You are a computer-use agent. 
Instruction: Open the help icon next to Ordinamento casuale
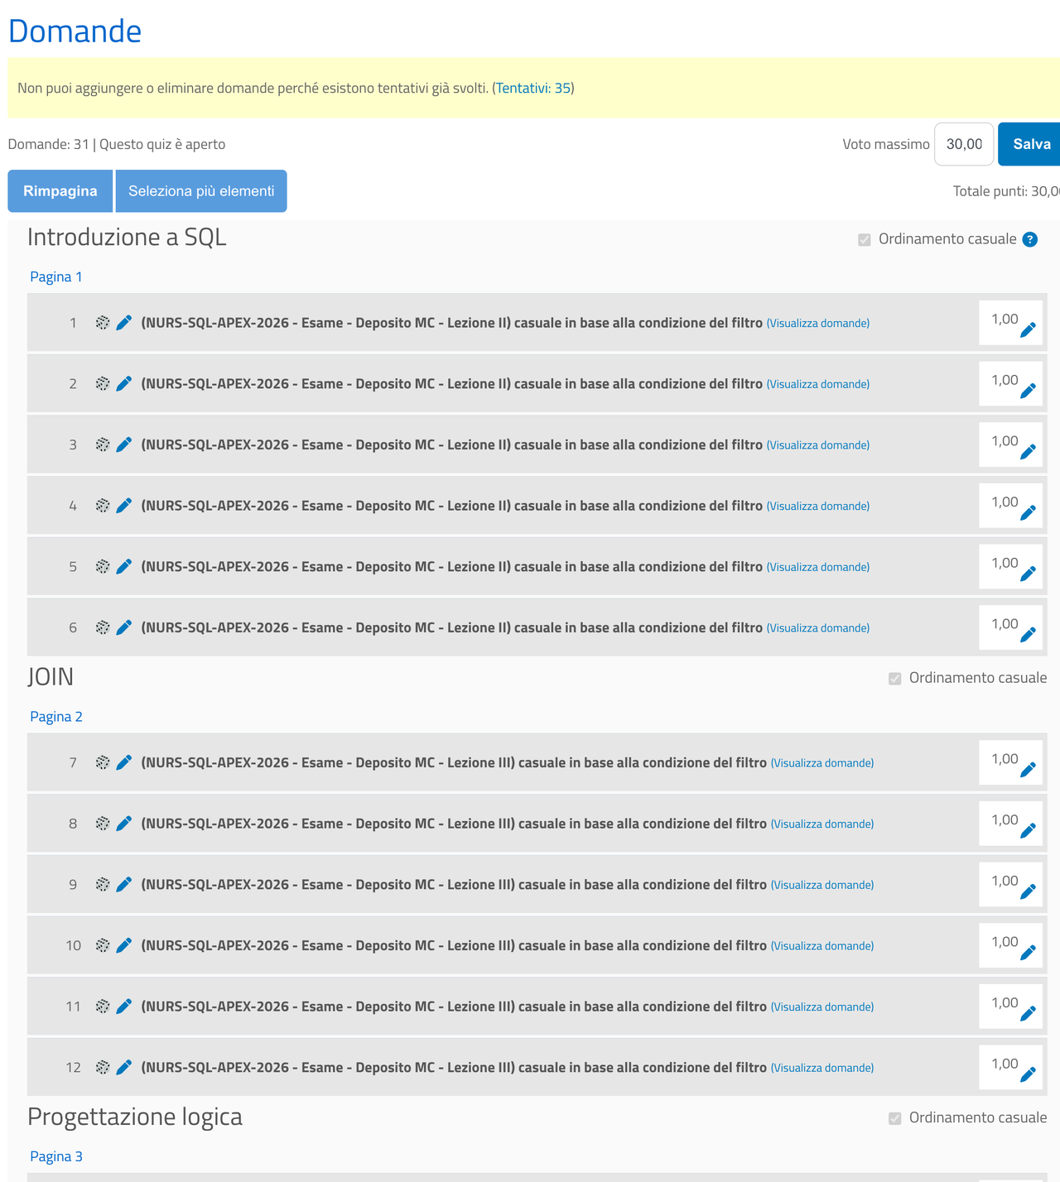[1030, 240]
